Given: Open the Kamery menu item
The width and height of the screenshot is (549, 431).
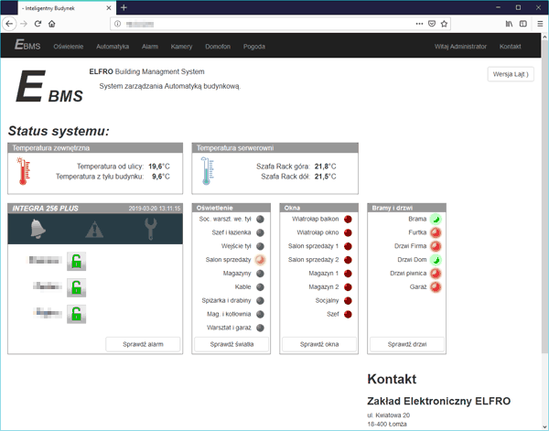Looking at the screenshot, I should [x=181, y=46].
